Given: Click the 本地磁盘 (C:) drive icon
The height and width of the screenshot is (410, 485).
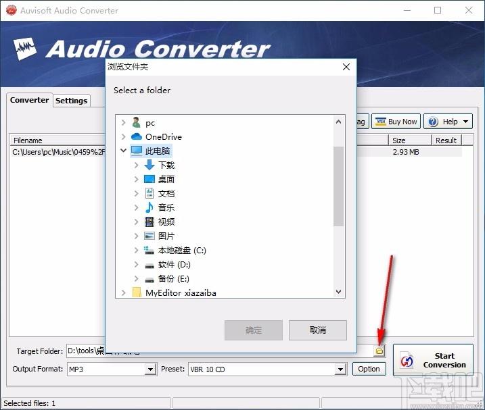Looking at the screenshot, I should (x=149, y=251).
